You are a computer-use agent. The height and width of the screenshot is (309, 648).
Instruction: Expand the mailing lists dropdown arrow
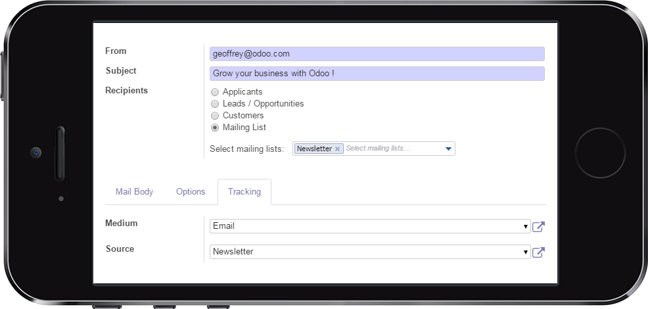(448, 149)
